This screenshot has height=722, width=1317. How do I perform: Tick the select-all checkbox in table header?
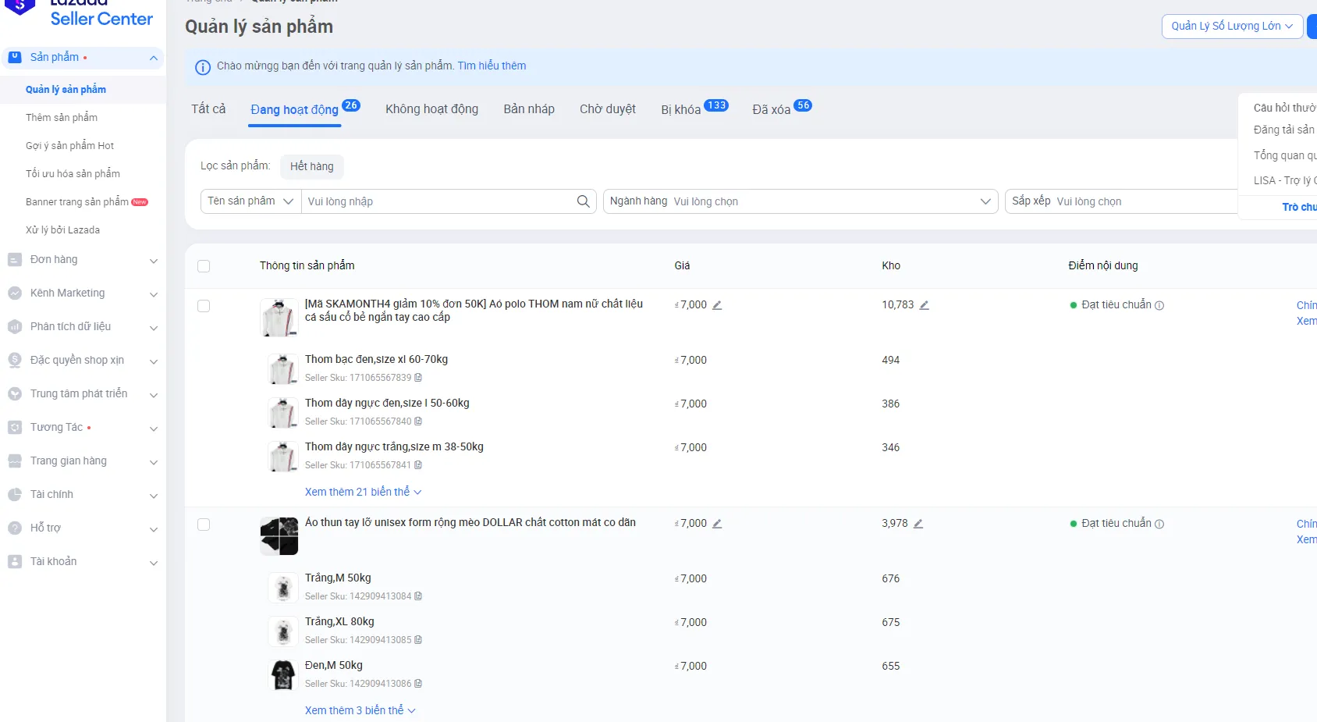[204, 266]
